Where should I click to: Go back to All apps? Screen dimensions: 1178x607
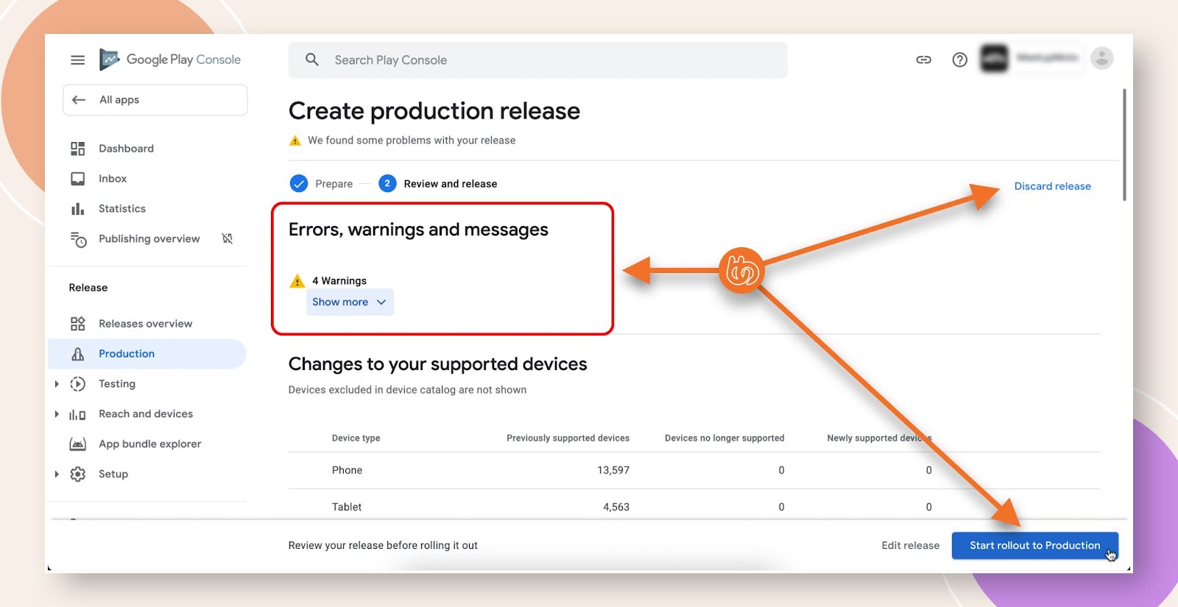155,100
